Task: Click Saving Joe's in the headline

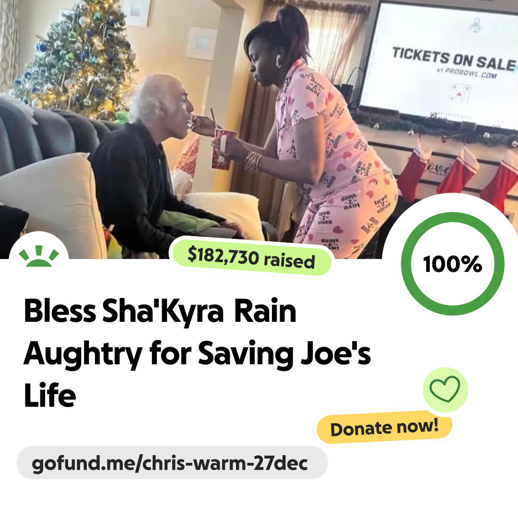Action: 284,354
